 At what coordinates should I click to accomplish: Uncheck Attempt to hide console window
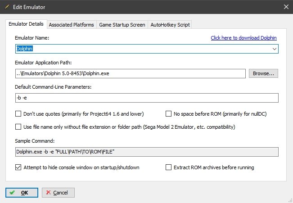[18, 167]
